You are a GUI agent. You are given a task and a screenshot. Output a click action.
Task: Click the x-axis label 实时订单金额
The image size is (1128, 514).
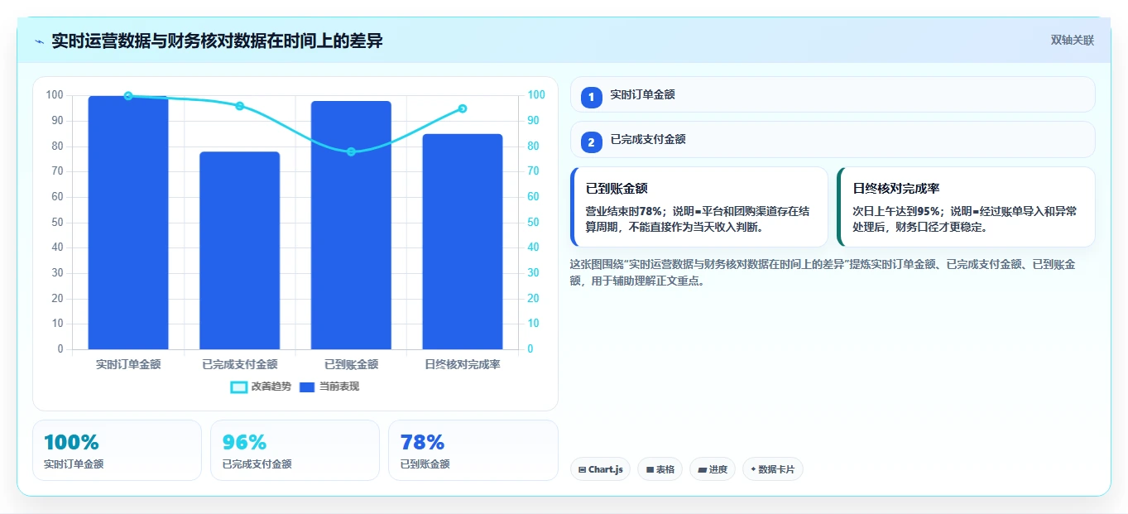[x=128, y=364]
